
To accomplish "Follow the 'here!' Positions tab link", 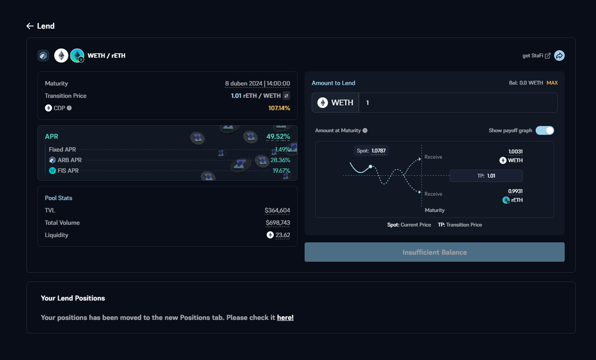I will [285, 317].
